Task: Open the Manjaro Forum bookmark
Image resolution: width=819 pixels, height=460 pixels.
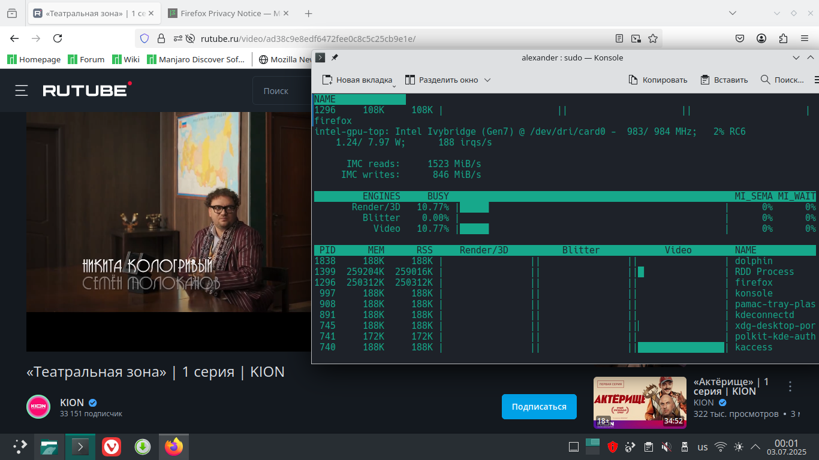Action: (x=86, y=59)
